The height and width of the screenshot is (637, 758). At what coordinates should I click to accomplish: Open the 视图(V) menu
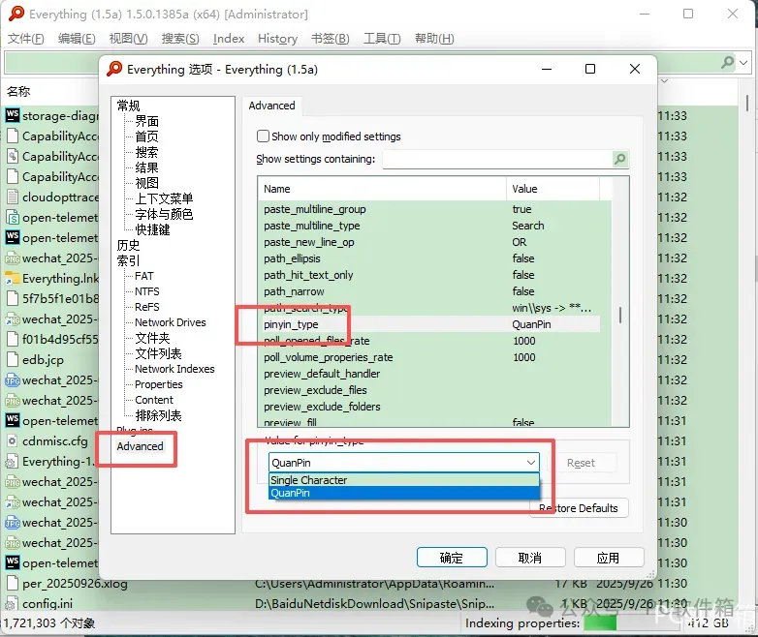pos(128,39)
